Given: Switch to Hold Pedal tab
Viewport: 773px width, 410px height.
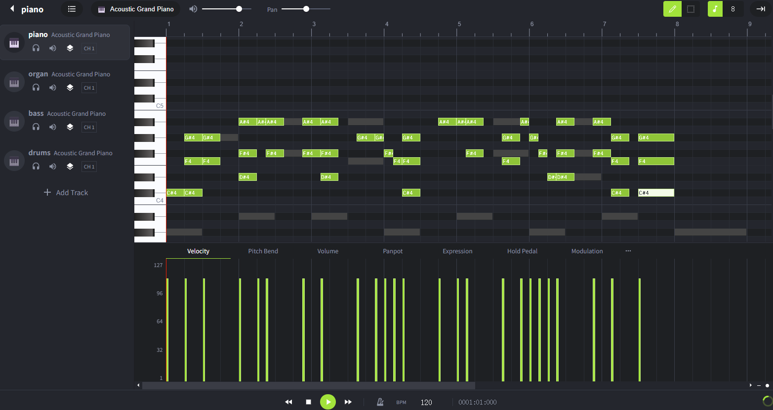Looking at the screenshot, I should pos(522,251).
